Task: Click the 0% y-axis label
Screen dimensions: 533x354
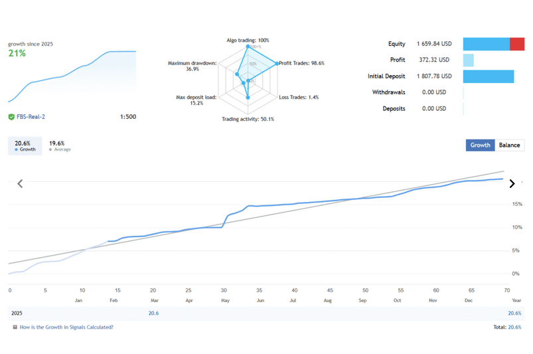Action: pos(516,274)
